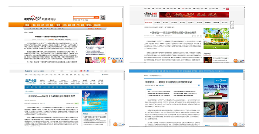259x134 pixels.
Task: Click orange round floating button on CCTV page
Action: click(x=114, y=61)
